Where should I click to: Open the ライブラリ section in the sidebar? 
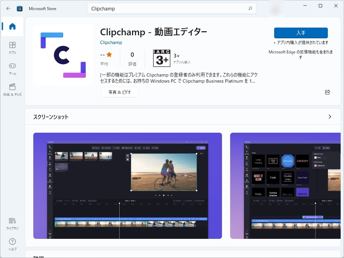point(12,223)
